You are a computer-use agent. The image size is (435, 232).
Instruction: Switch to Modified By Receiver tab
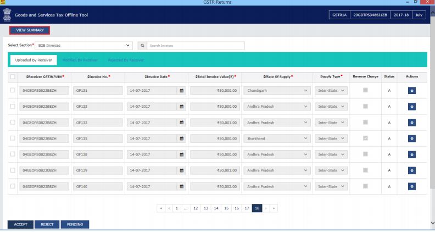(x=76, y=59)
